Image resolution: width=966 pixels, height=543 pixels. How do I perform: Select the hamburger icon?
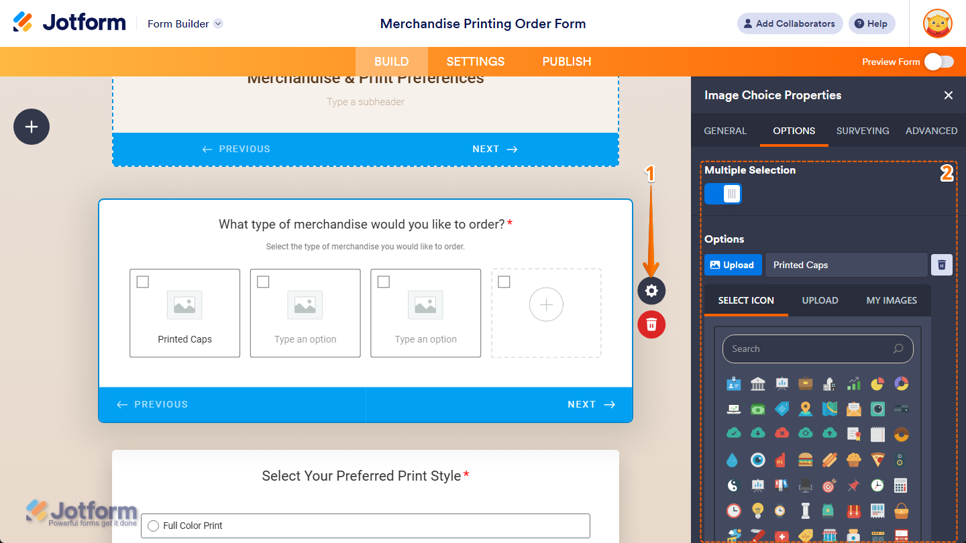click(x=806, y=460)
